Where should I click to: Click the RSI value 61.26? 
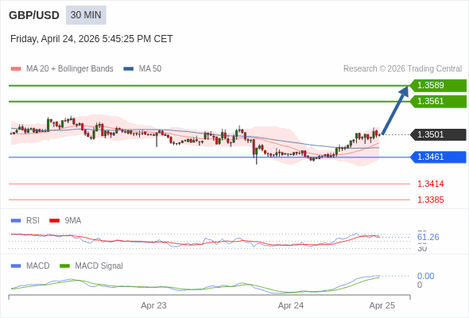coord(428,237)
